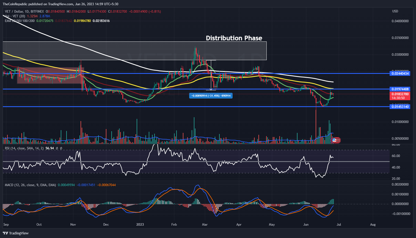The width and height of the screenshot is (416, 238).
Task: Click the volume average value 2.878M
Action: coord(44,16)
